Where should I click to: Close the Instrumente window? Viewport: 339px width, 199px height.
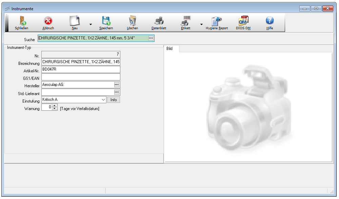point(327,8)
